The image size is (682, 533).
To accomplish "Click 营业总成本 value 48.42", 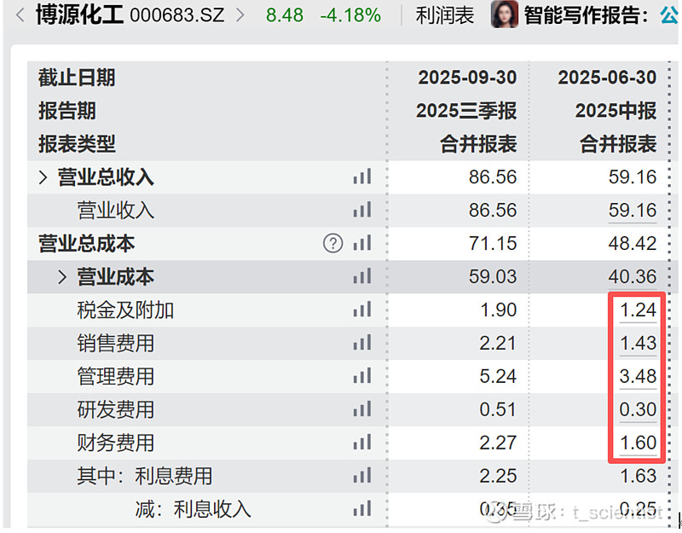I will [x=633, y=243].
